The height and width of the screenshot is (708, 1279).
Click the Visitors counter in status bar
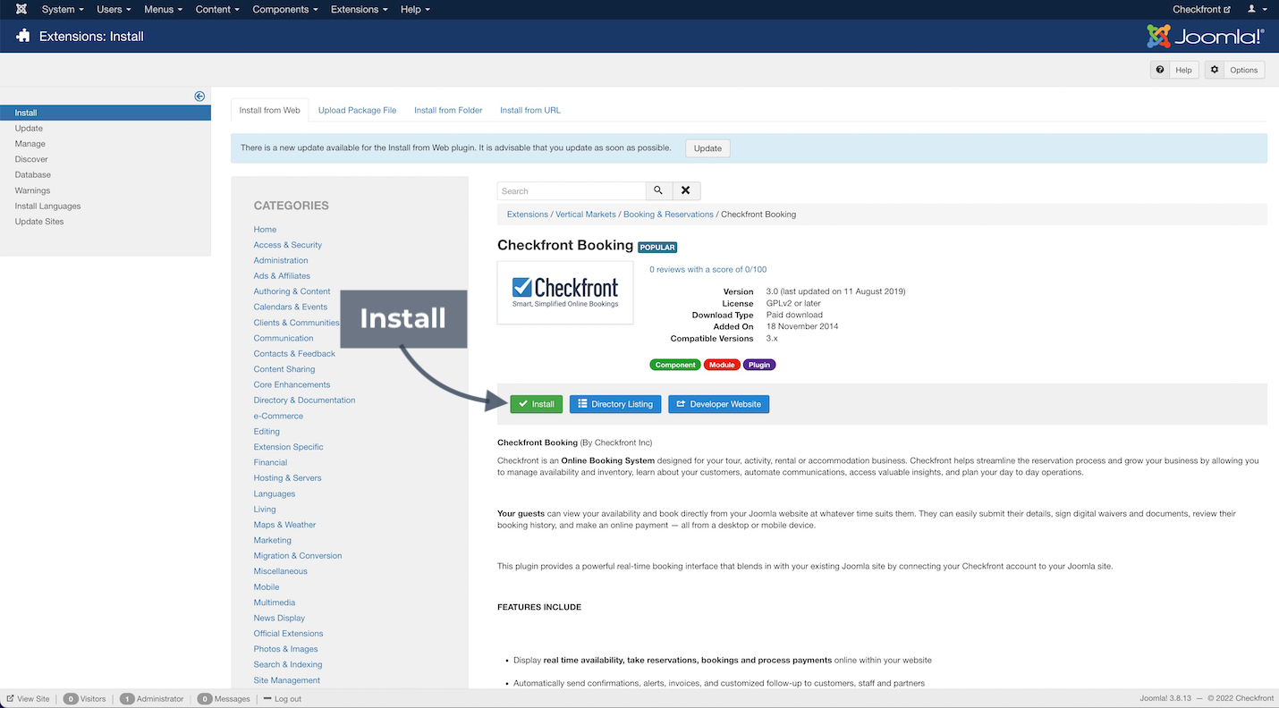(x=85, y=699)
